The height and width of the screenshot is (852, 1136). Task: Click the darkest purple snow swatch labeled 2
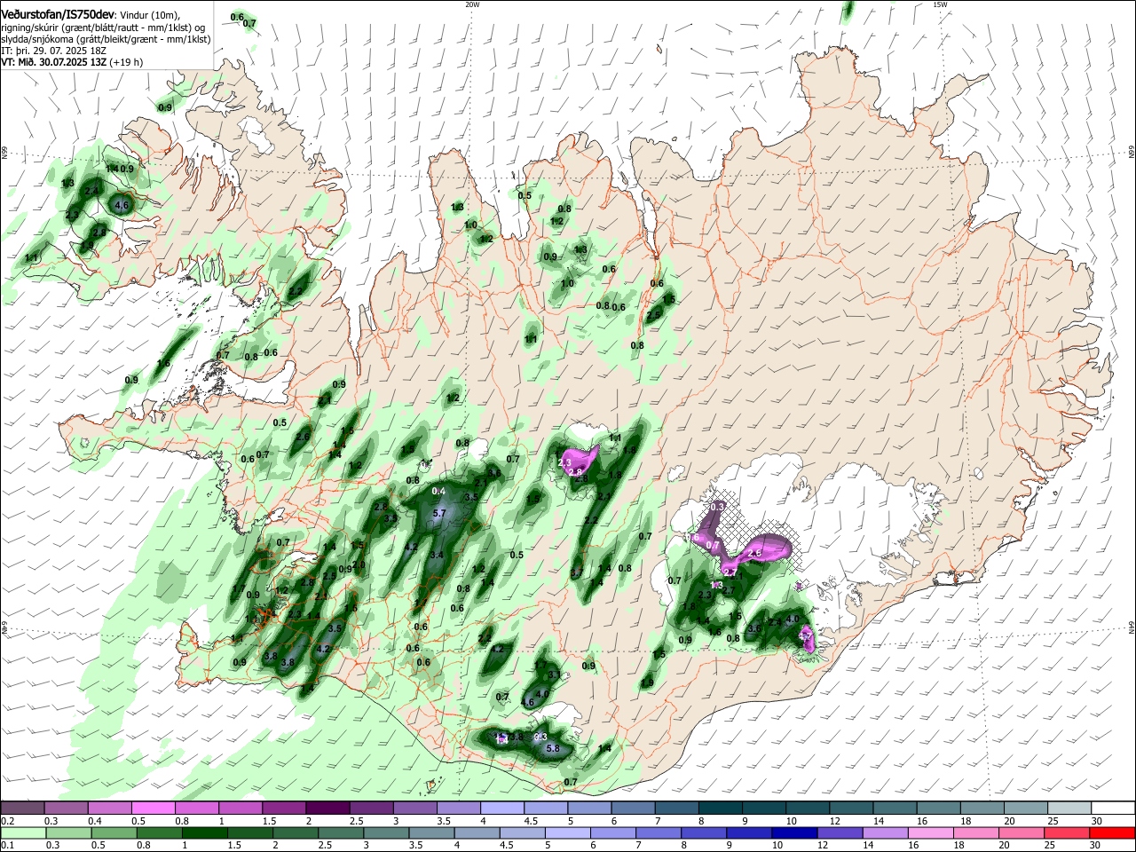pyautogui.click(x=327, y=808)
